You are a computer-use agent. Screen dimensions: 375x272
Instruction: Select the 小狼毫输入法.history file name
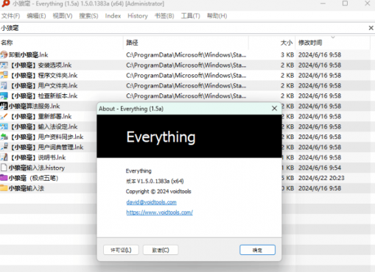[x=37, y=168]
